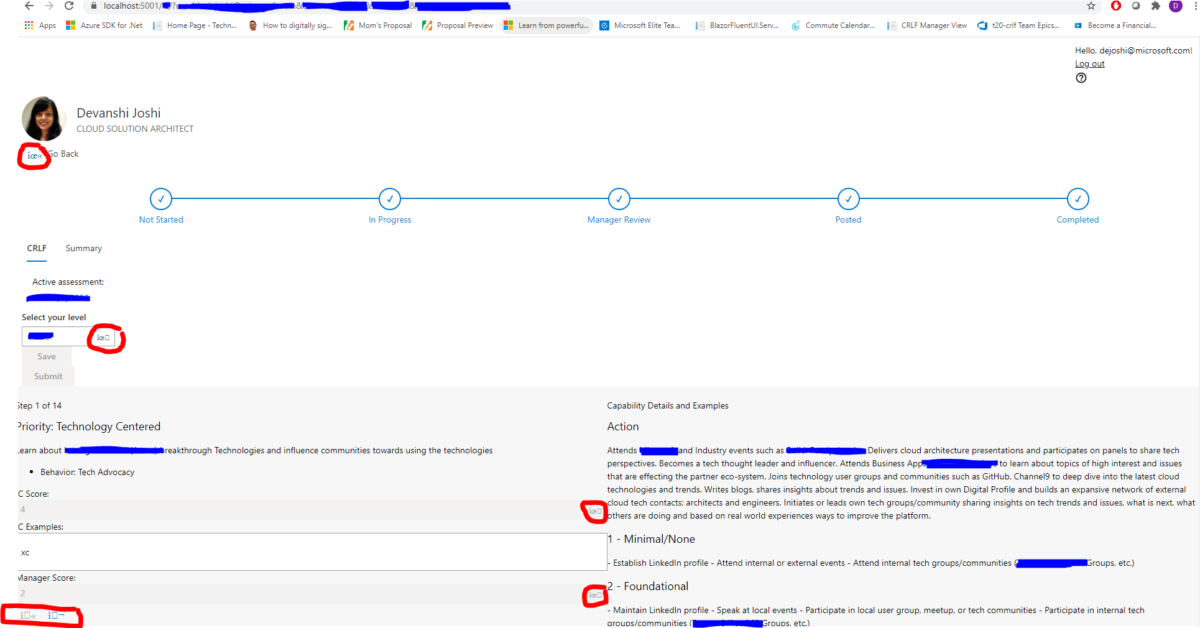1200x628 pixels.
Task: Open the help question mark icon
Action: pyautogui.click(x=1081, y=78)
